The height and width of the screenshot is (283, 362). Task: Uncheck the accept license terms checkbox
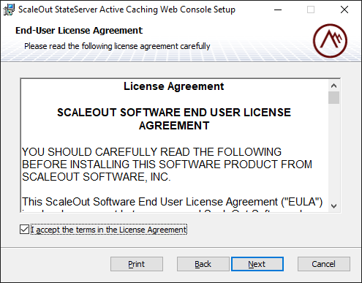coord(24,230)
